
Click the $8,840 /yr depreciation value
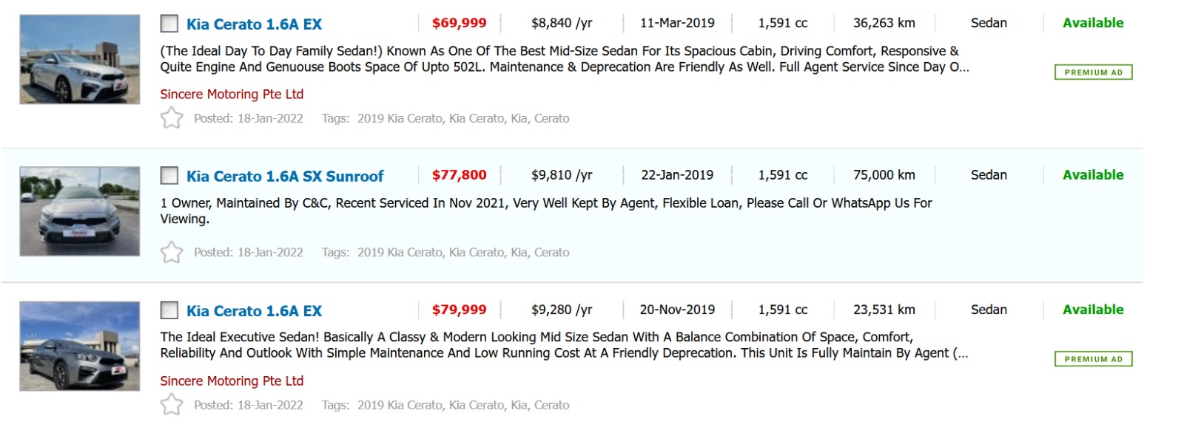point(562,23)
